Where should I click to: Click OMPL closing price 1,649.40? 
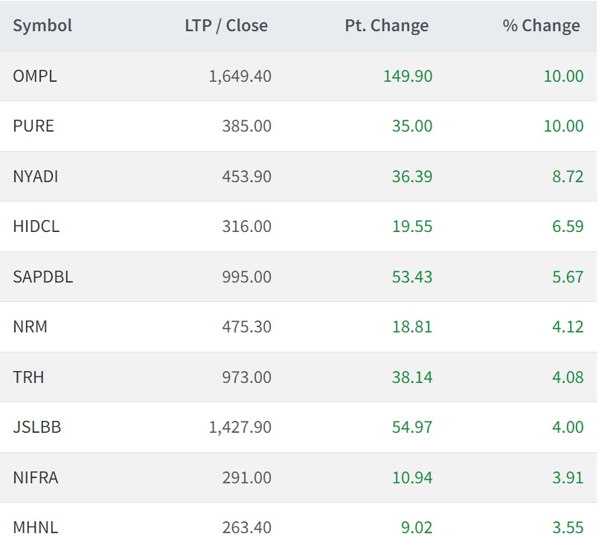[240, 76]
